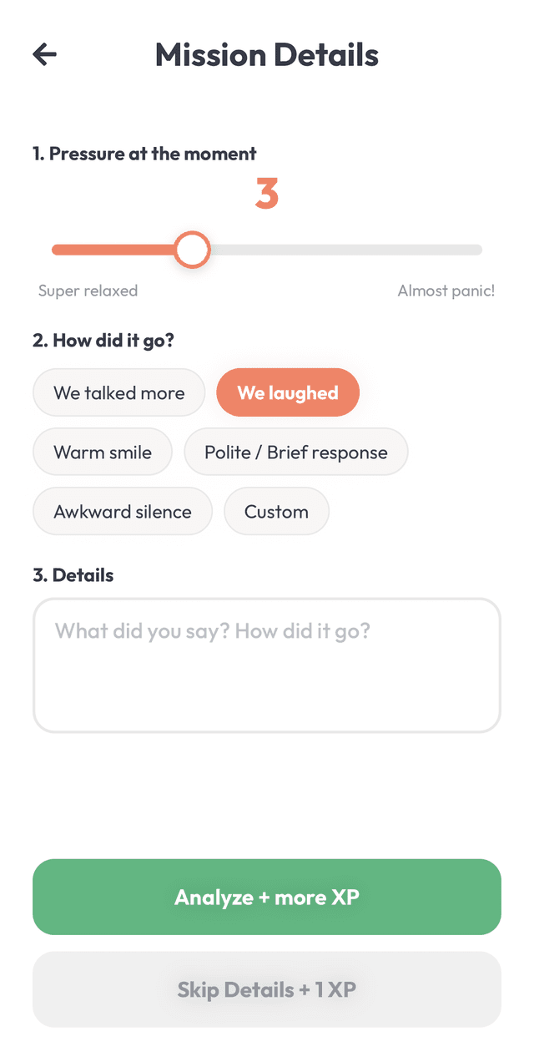Choose the "Warm smile" chip

(103, 452)
